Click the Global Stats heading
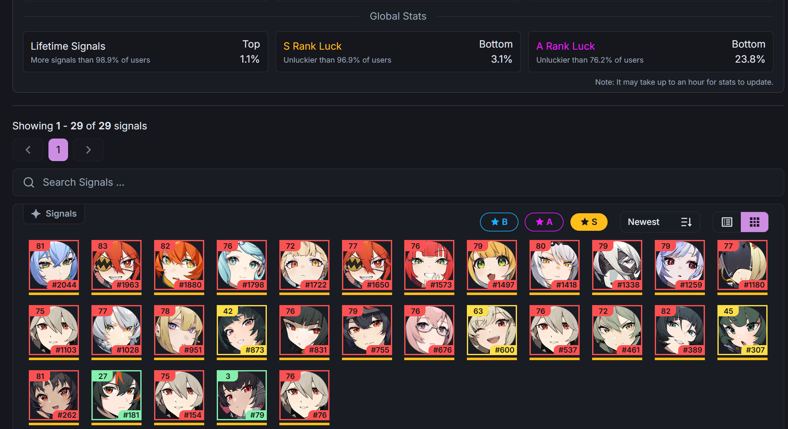This screenshot has height=429, width=788. tap(398, 16)
